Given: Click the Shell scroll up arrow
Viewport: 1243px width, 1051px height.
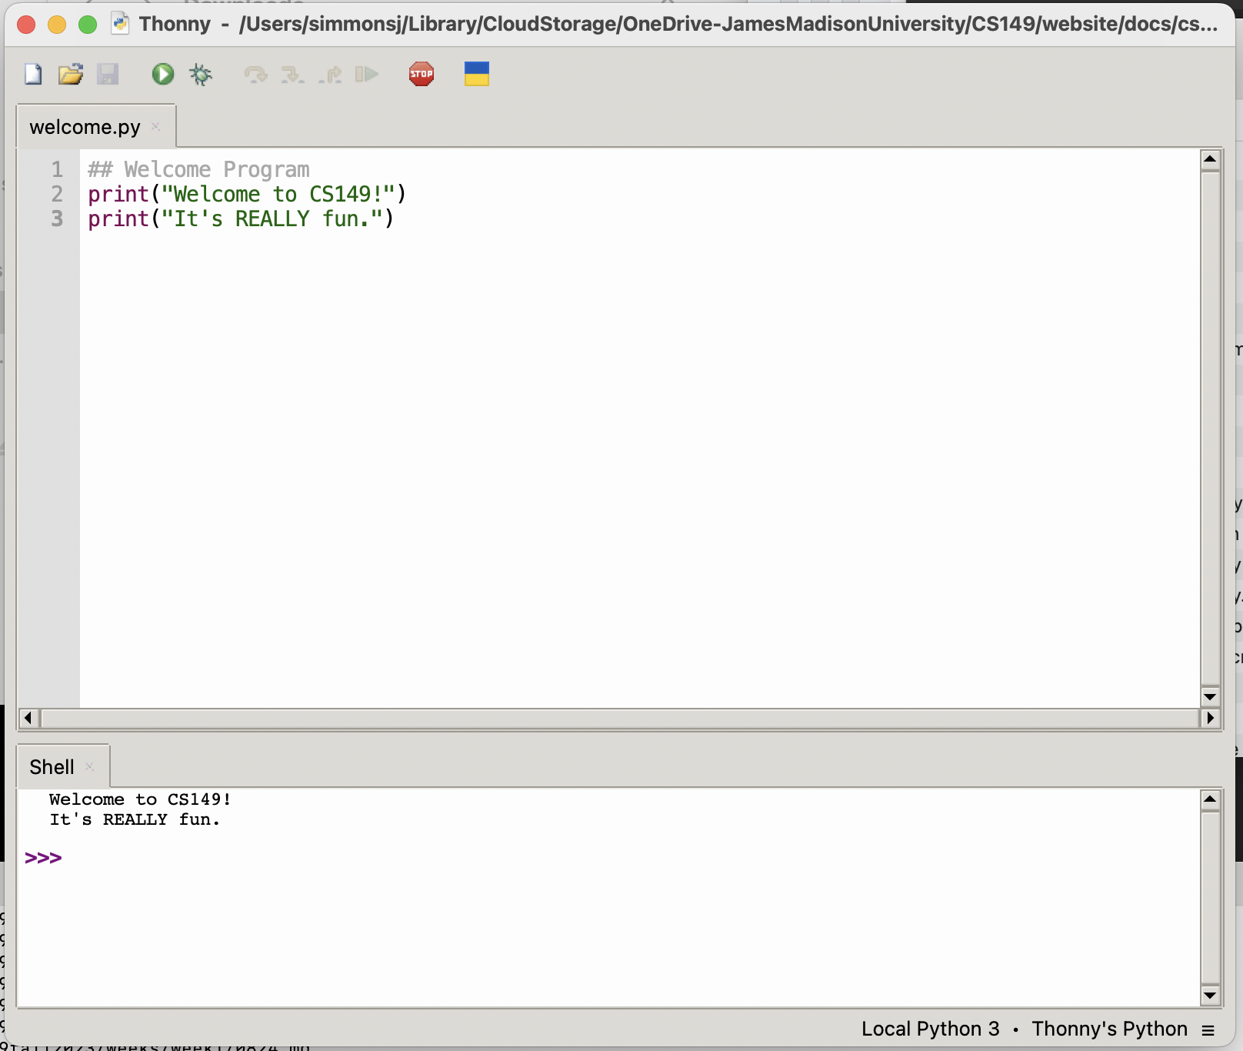Looking at the screenshot, I should click(x=1210, y=799).
